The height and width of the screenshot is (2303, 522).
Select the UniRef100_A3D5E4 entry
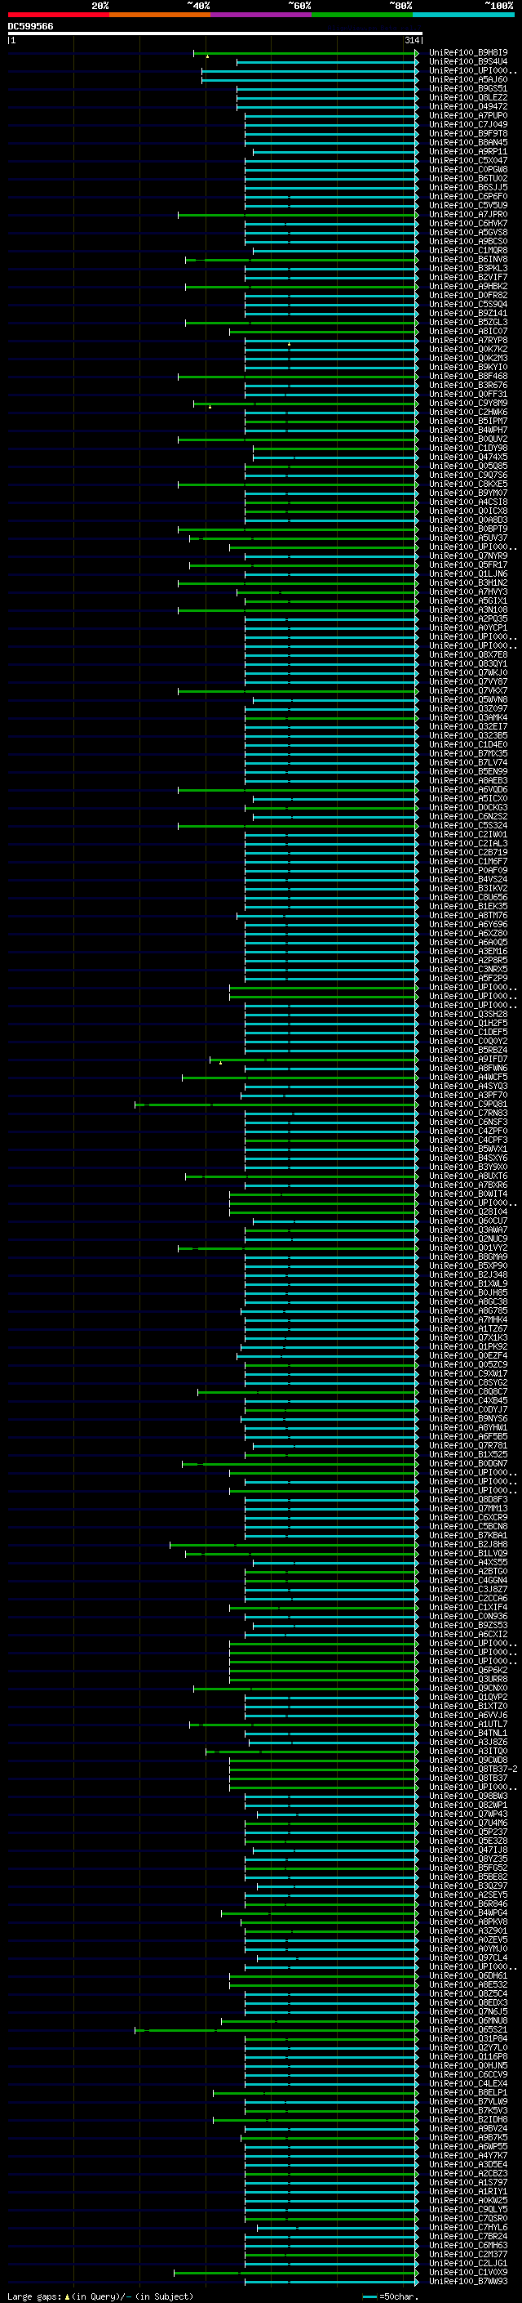467,2163
